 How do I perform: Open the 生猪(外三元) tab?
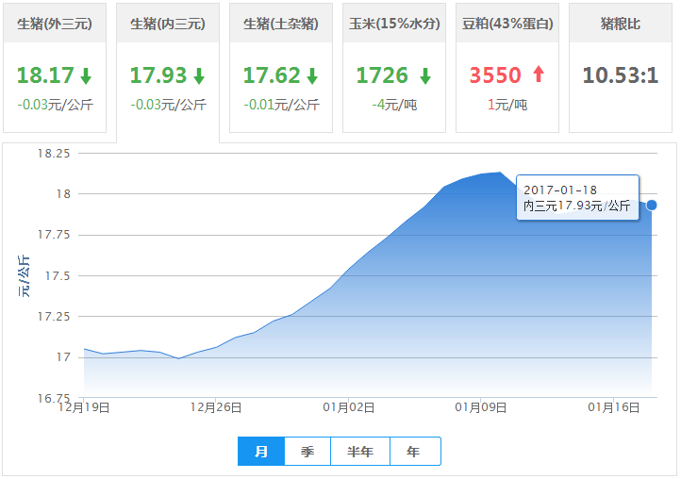pyautogui.click(x=55, y=24)
